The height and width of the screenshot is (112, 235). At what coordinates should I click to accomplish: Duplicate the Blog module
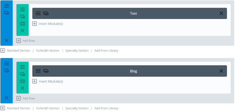(x=46, y=71)
